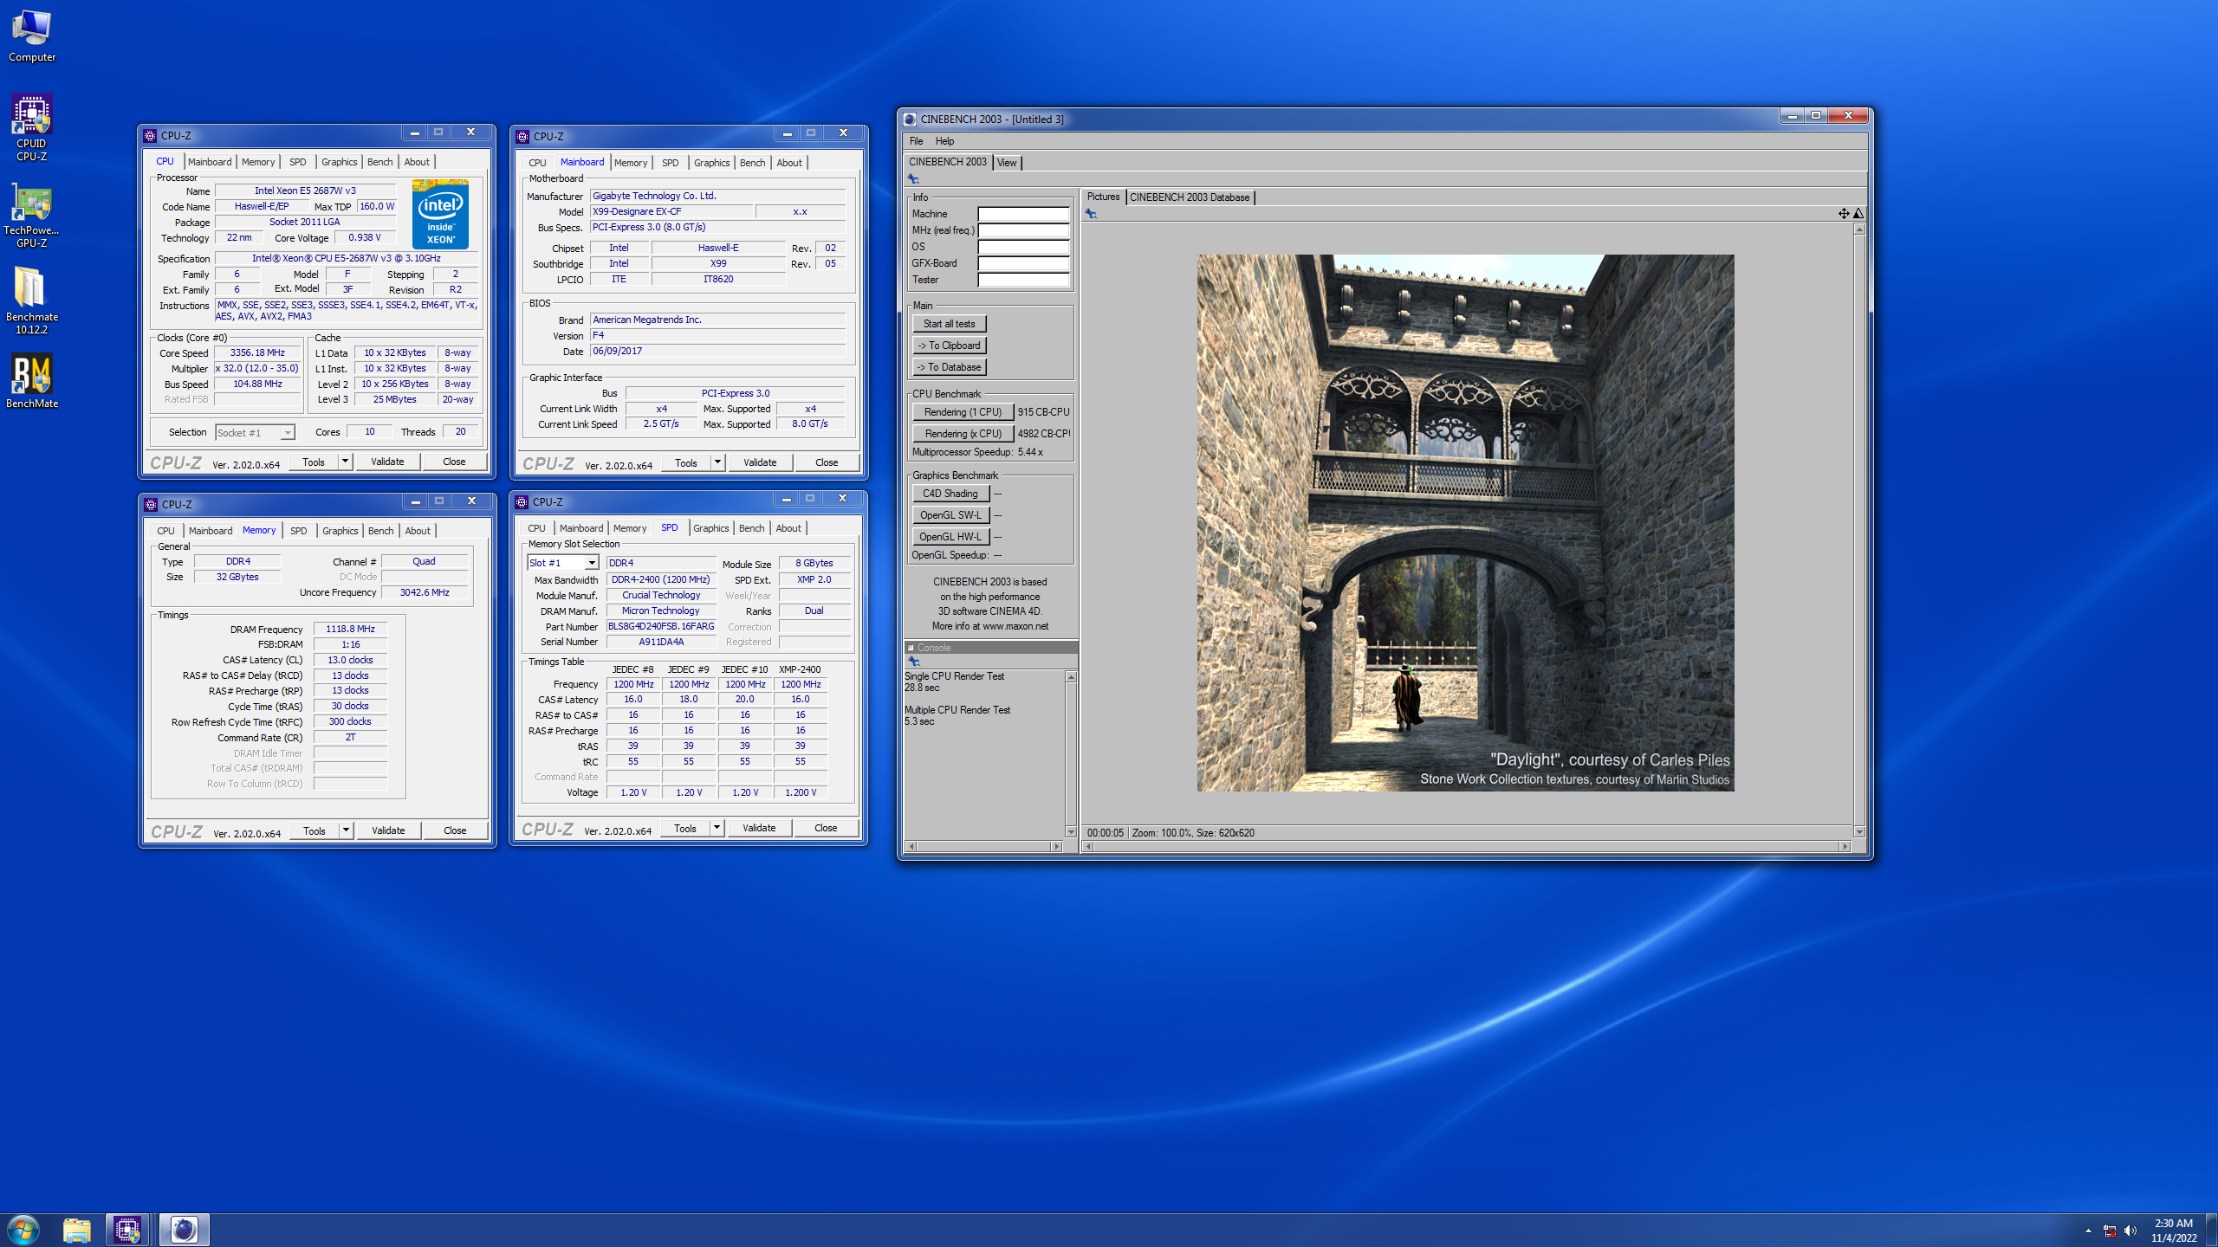
Task: Click the OpenGL SW-L button
Action: click(x=950, y=515)
